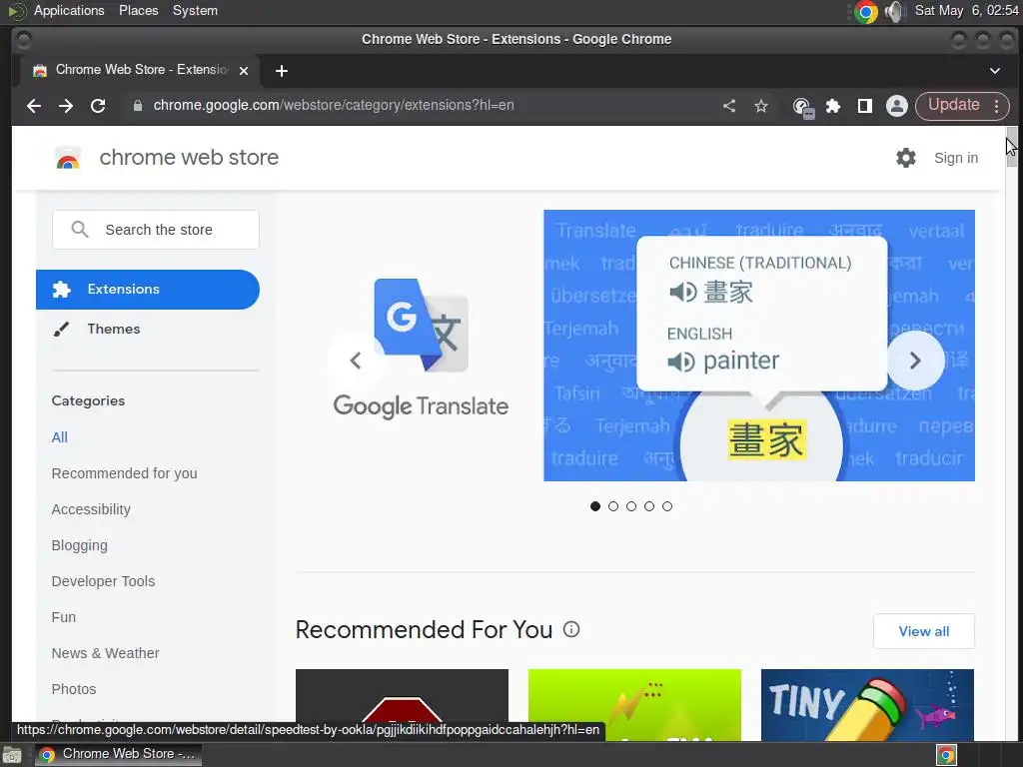Go forward using the browser forward arrow
Screen dimensions: 1023x767
(x=66, y=106)
